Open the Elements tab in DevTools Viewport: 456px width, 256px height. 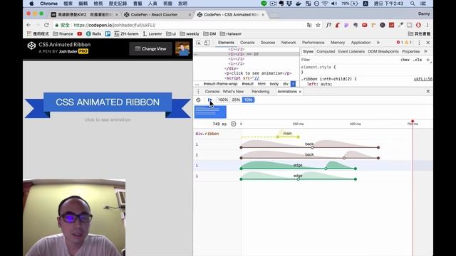226,43
